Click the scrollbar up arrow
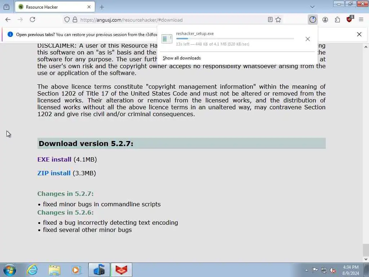 [x=366, y=47]
